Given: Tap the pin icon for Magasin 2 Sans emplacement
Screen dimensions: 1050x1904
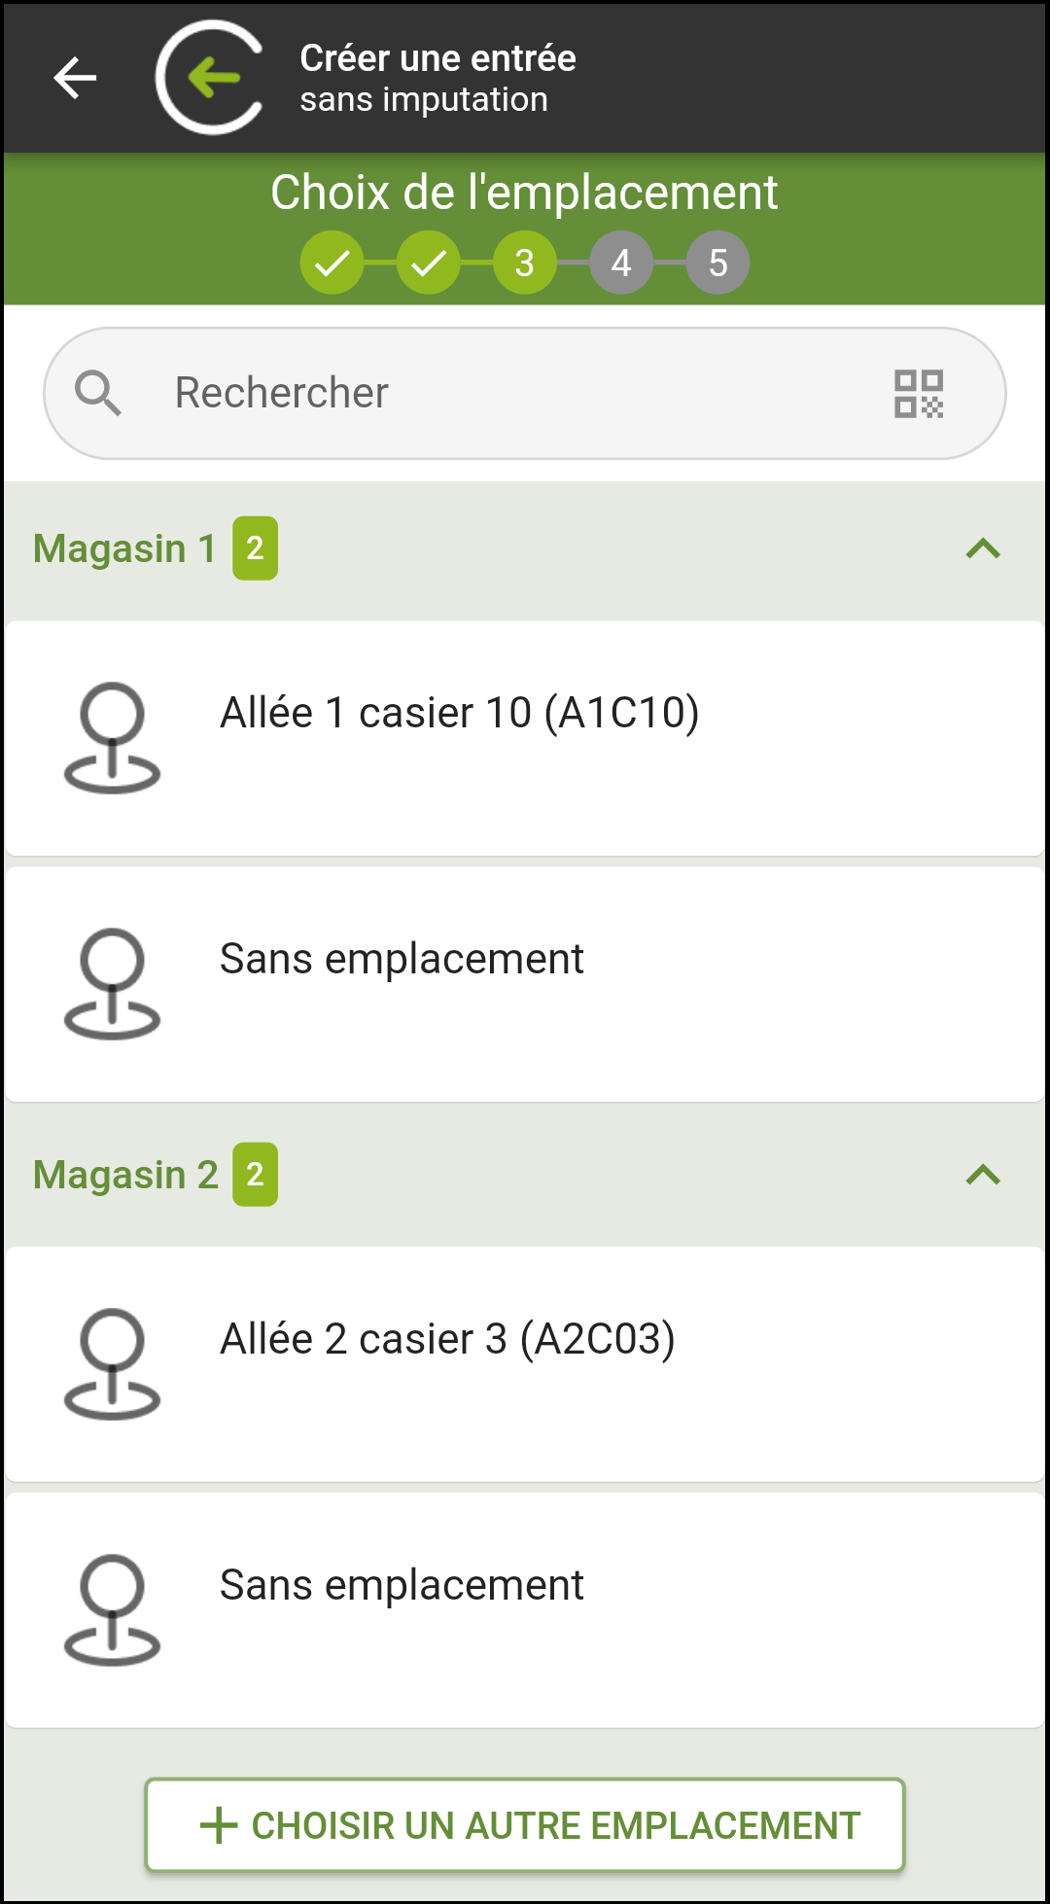Looking at the screenshot, I should click(x=112, y=1610).
